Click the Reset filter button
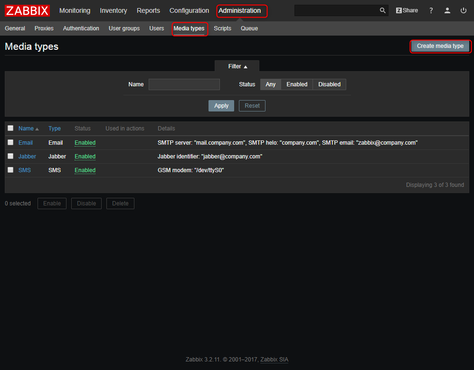474x370 pixels. [252, 106]
